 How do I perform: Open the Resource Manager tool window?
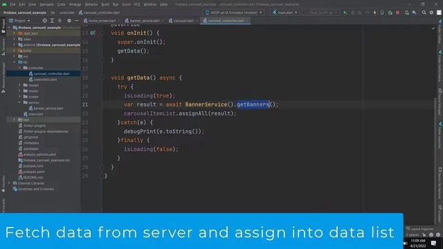pyautogui.click(x=3, y=78)
